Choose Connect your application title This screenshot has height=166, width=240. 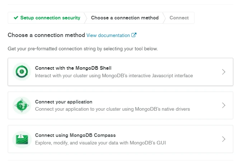[x=63, y=102]
